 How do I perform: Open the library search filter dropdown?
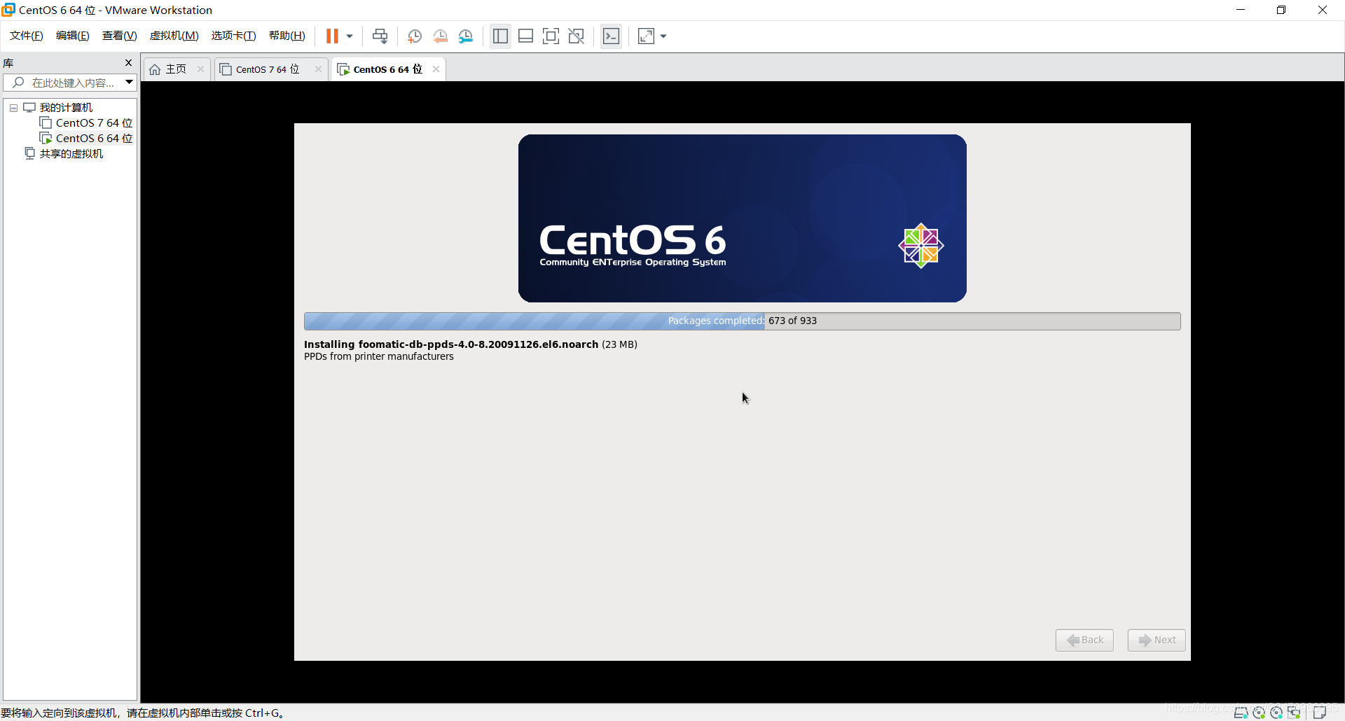(x=129, y=83)
